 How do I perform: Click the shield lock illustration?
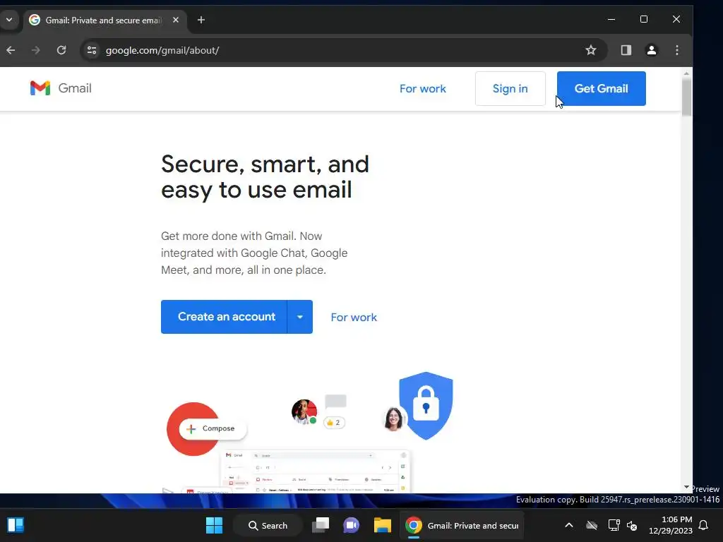(x=426, y=406)
